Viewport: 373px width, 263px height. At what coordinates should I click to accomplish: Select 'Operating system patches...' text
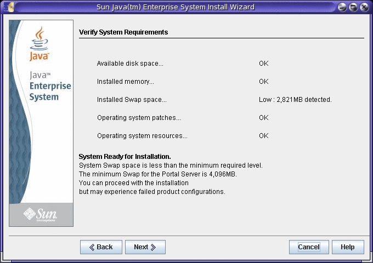tap(139, 118)
